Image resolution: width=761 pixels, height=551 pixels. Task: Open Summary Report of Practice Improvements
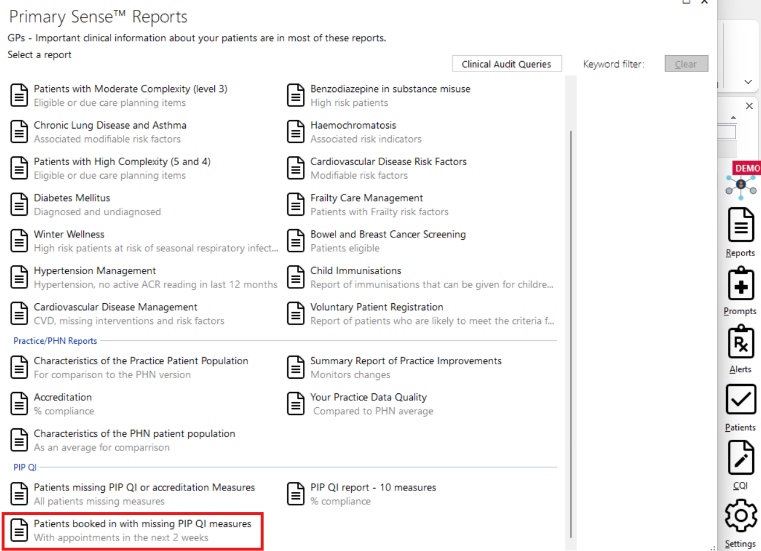click(x=406, y=361)
